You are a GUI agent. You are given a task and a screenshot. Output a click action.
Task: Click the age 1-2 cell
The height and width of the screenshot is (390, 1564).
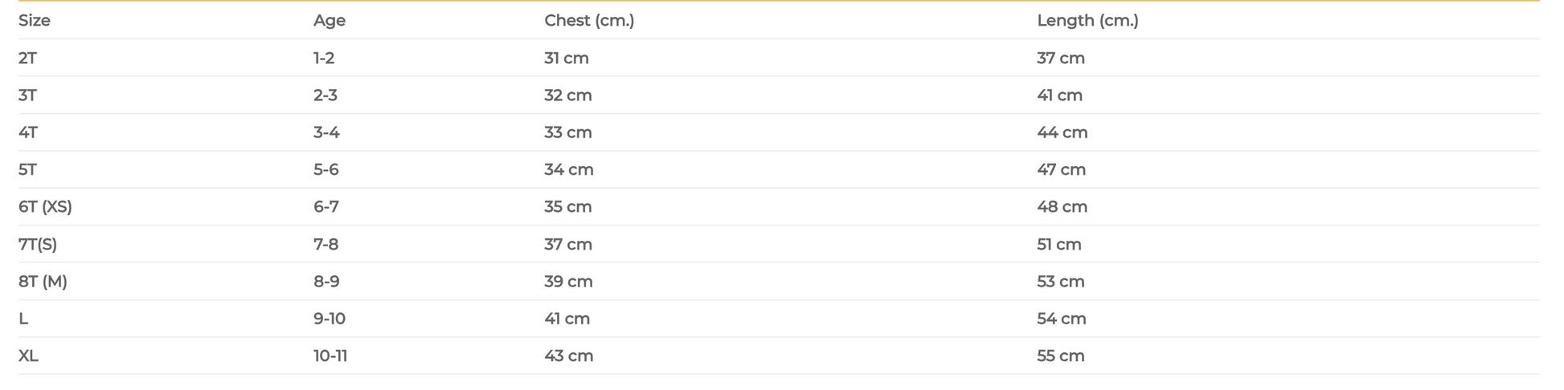tap(324, 59)
